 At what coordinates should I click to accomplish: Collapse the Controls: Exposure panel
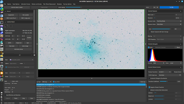tap(181, 11)
